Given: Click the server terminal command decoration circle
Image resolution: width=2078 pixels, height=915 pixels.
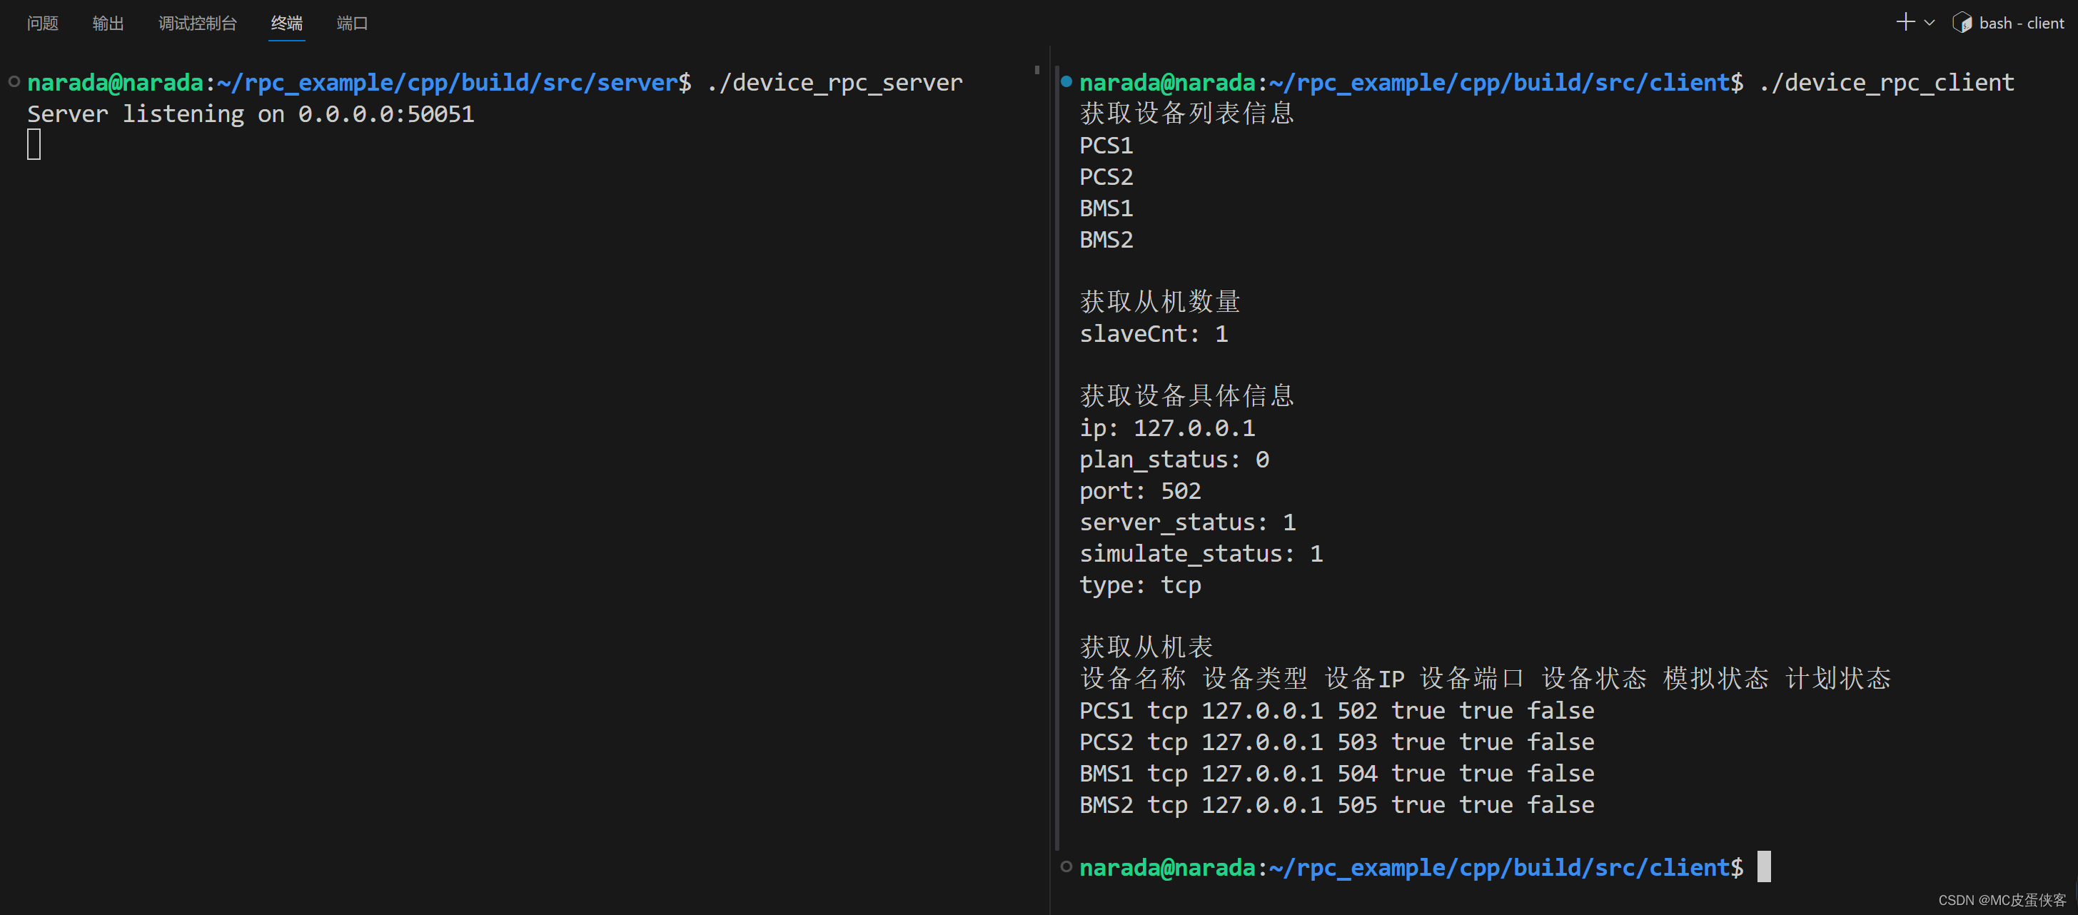Looking at the screenshot, I should (x=14, y=81).
